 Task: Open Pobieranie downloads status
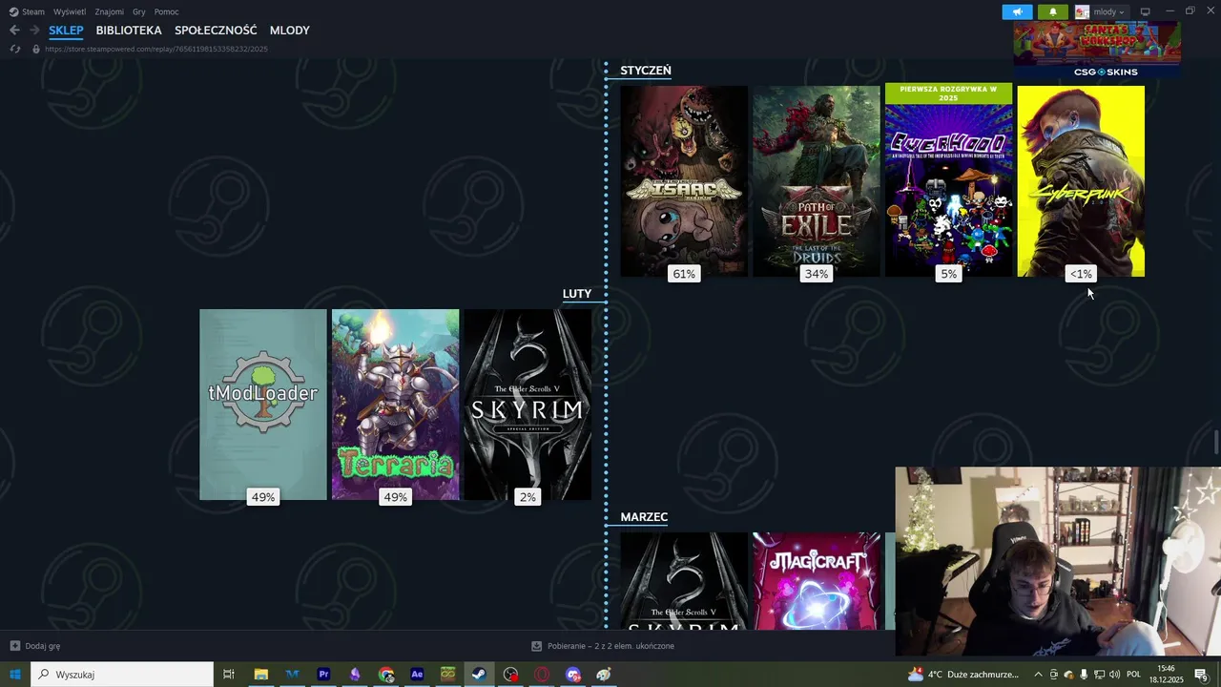603,646
